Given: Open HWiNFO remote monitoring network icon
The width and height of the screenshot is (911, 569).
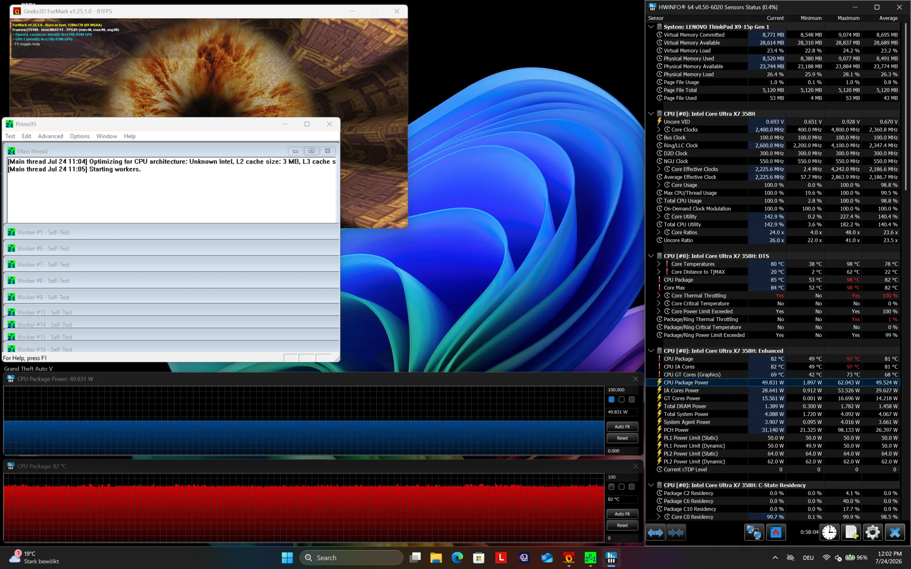Looking at the screenshot, I should [754, 532].
